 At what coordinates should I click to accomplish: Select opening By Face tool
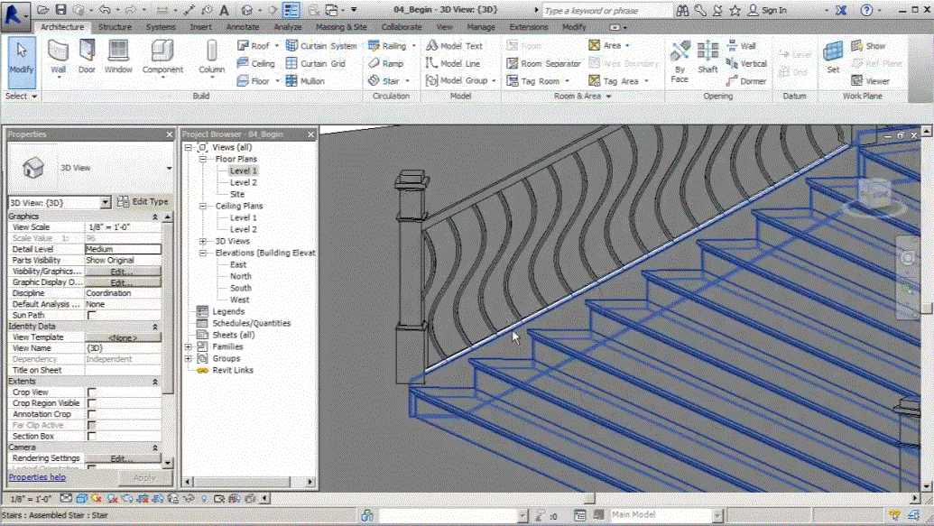pos(680,61)
